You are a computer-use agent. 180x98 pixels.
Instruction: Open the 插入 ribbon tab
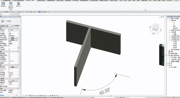click(150, 0)
